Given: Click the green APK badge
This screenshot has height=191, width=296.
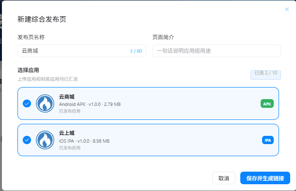Looking at the screenshot, I should [267, 103].
